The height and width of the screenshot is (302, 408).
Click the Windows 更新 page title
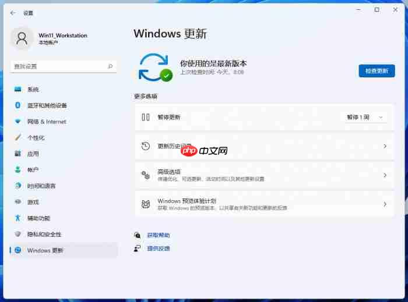(170, 34)
